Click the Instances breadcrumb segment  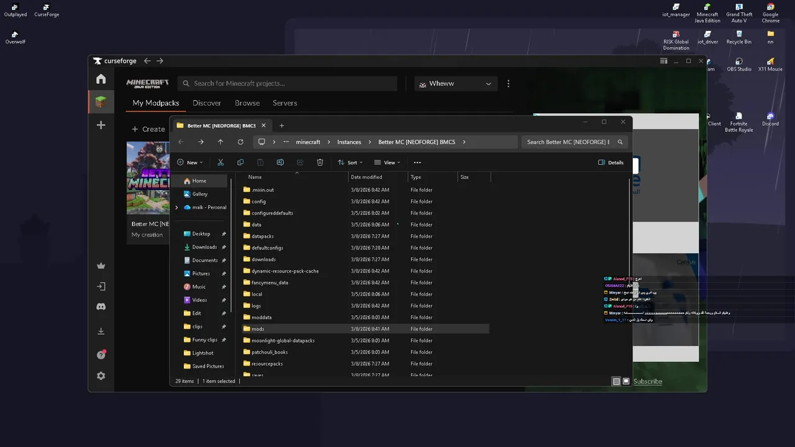349,142
